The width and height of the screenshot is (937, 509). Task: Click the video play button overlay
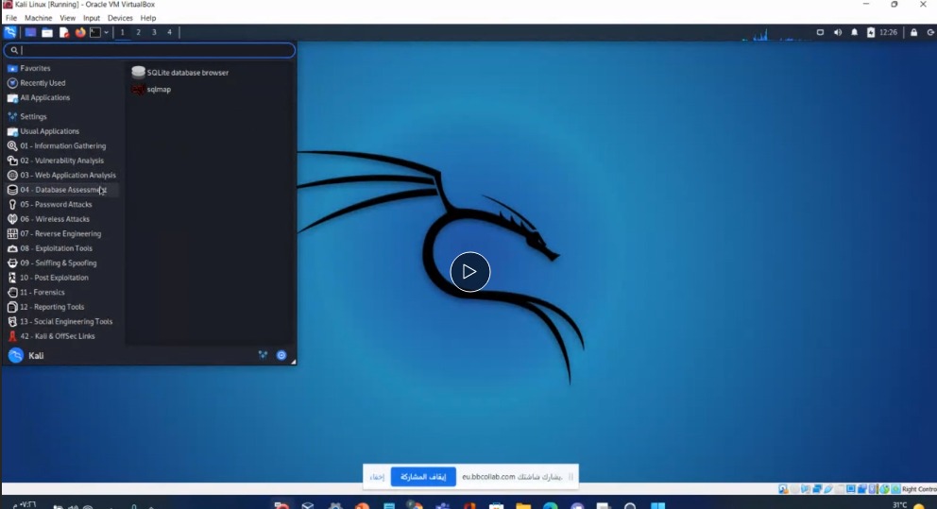(470, 272)
